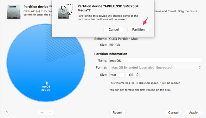This screenshot has width=206, height=118.
Task: Open the Format dropdown
Action: tap(156, 68)
